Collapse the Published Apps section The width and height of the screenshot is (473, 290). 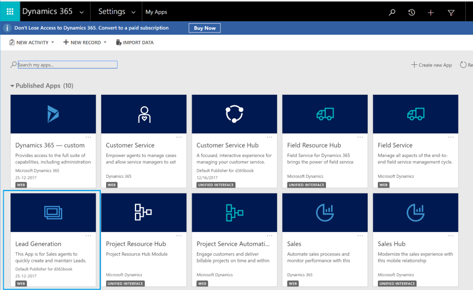click(x=12, y=86)
